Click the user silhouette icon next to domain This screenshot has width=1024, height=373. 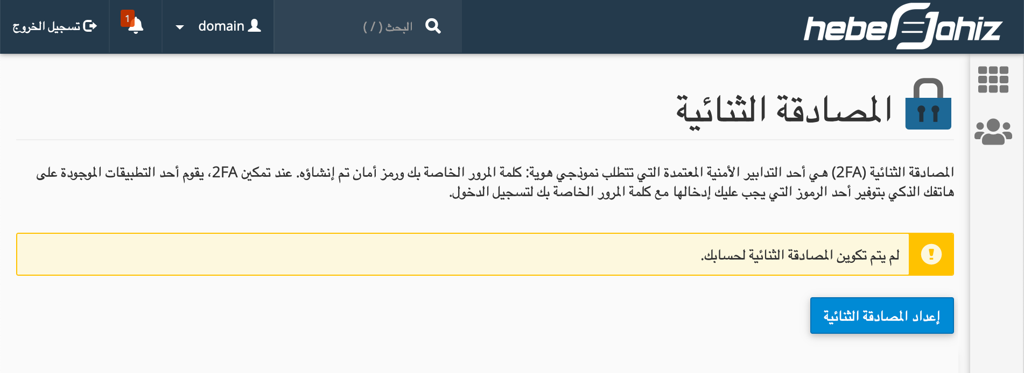point(254,26)
